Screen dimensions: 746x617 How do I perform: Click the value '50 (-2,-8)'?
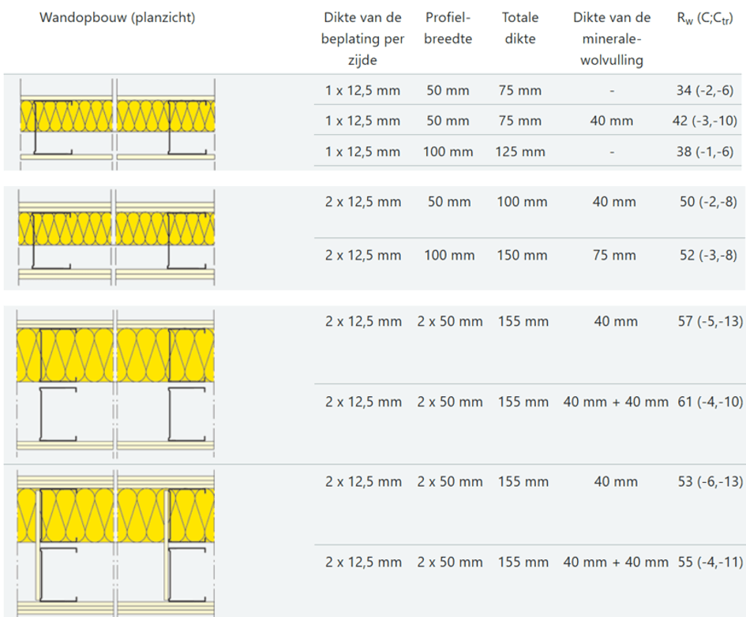[x=708, y=201]
